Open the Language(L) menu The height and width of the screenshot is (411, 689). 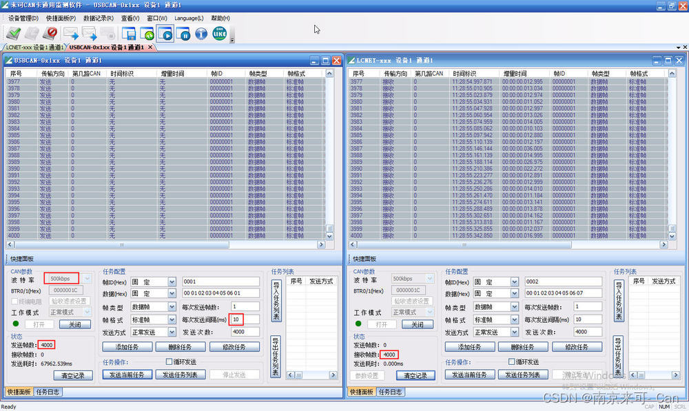[x=189, y=18]
